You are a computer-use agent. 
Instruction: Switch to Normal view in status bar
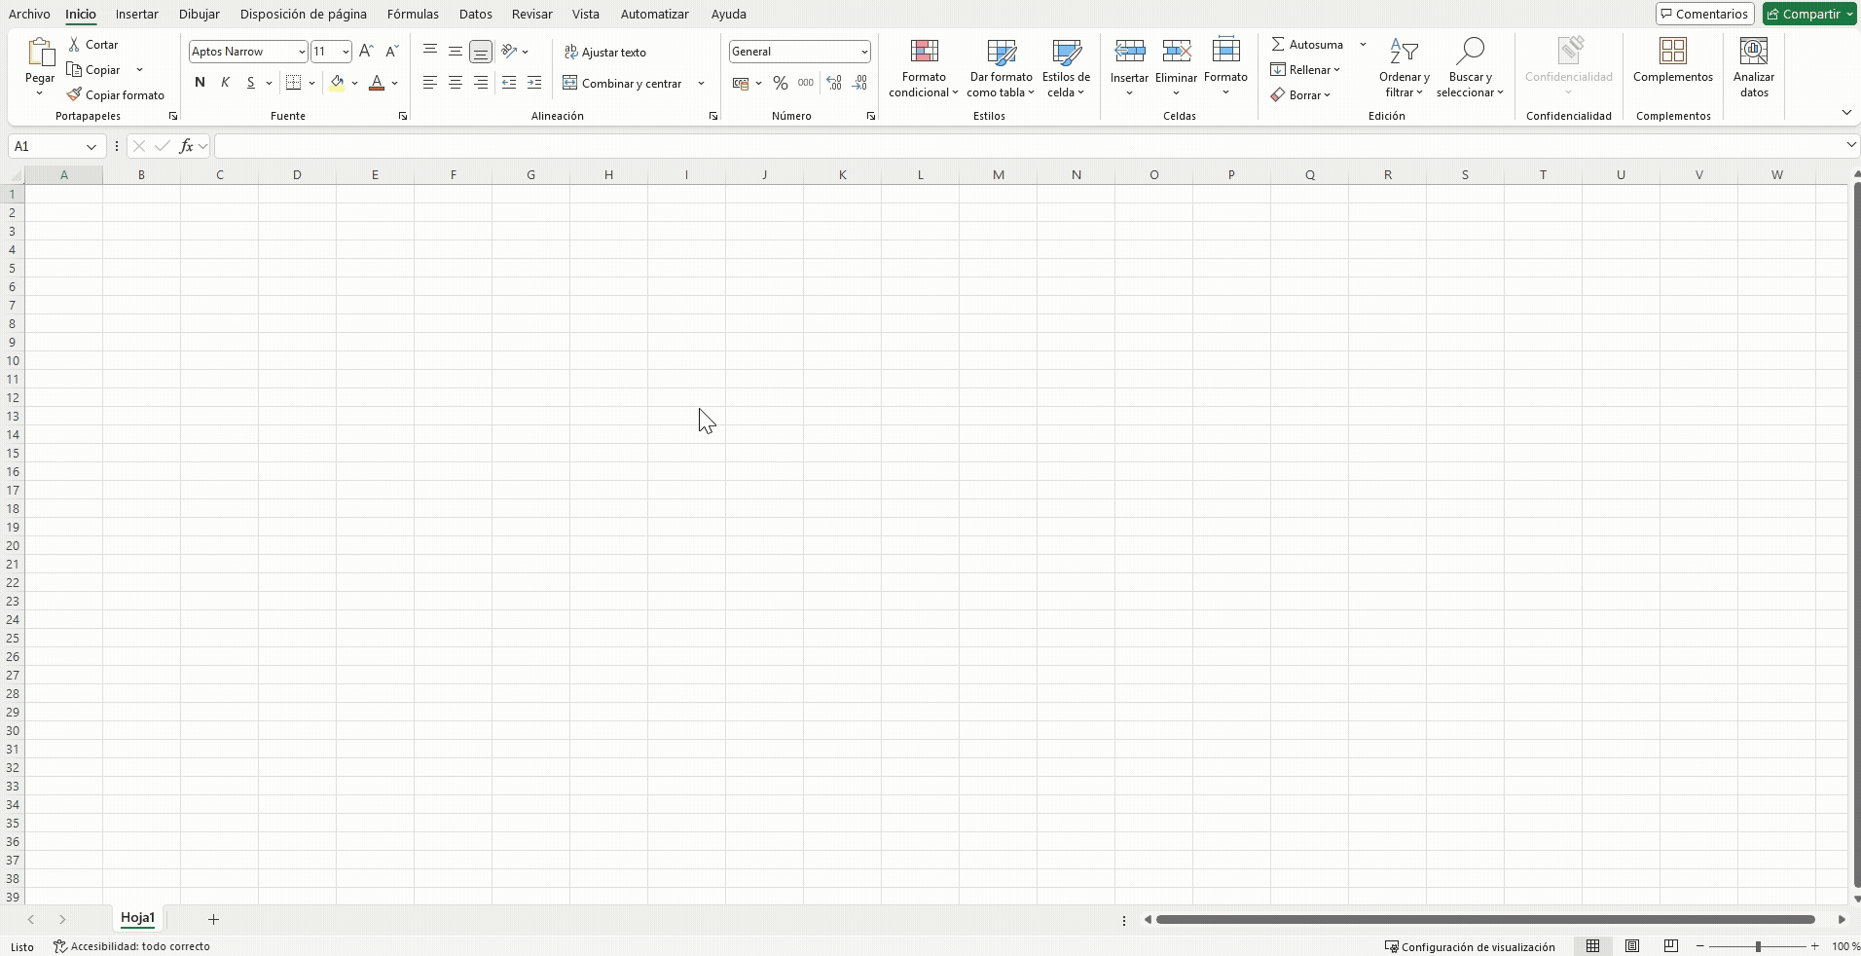click(x=1592, y=946)
